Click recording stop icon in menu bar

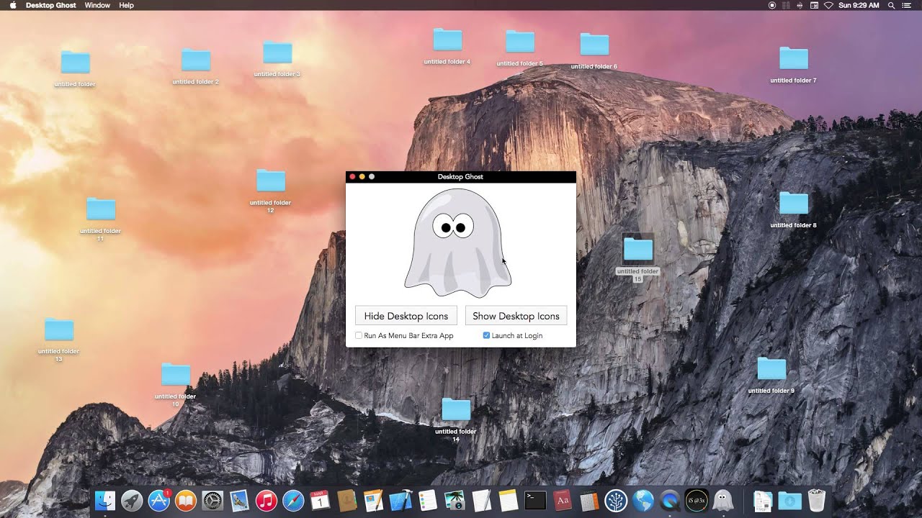point(772,5)
